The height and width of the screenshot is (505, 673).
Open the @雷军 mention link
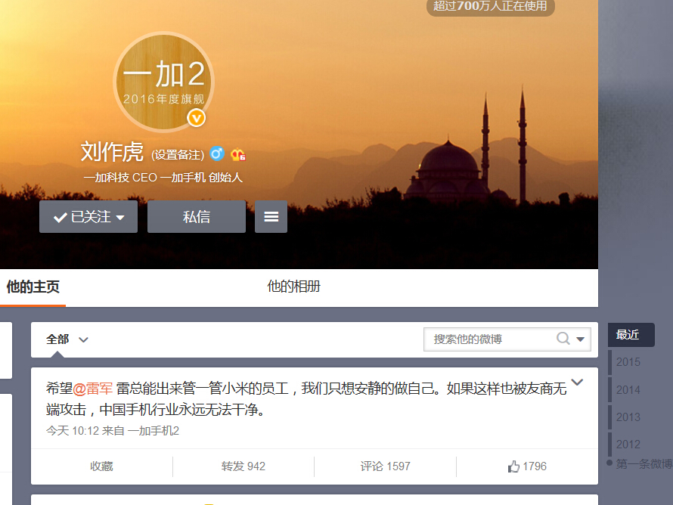pos(93,389)
